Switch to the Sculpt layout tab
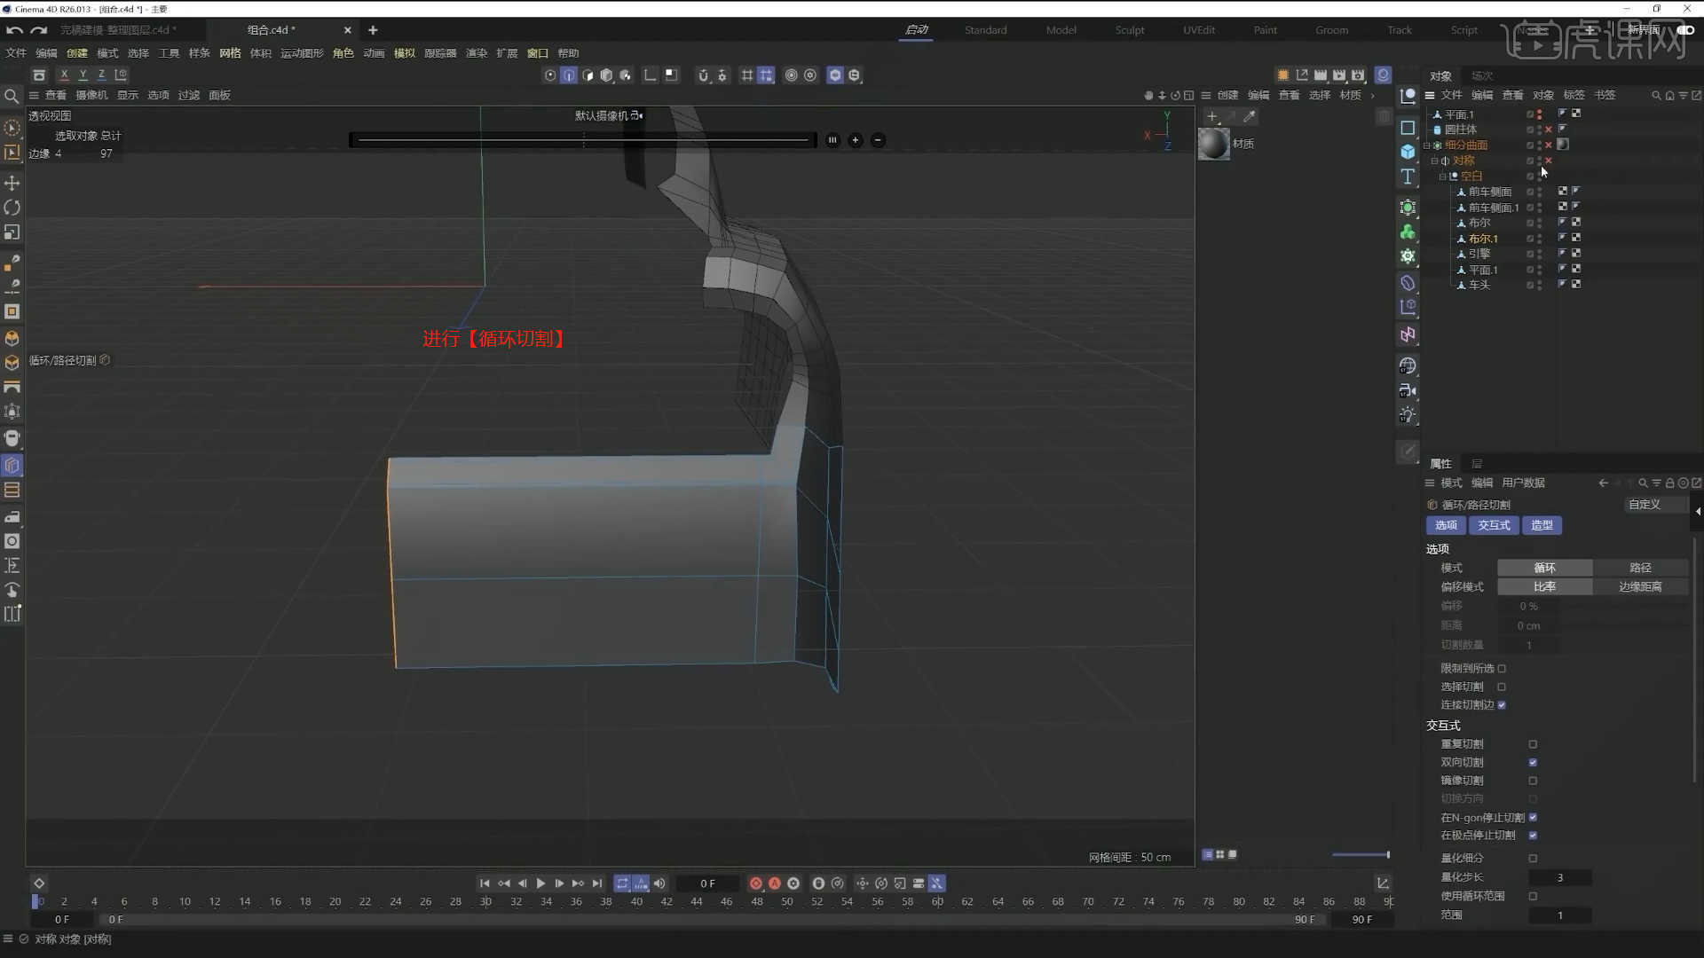 pyautogui.click(x=1130, y=30)
